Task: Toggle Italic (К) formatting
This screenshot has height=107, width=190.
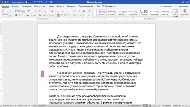Action: [x=19, y=15]
